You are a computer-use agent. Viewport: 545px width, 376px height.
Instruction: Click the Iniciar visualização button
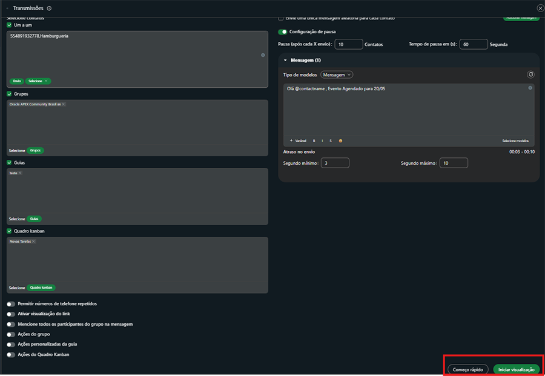(516, 369)
